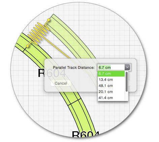Image resolution: width=159 pixels, height=142 pixels.
Task: Click the Parallel Track Distance label text
Action: click(x=74, y=67)
